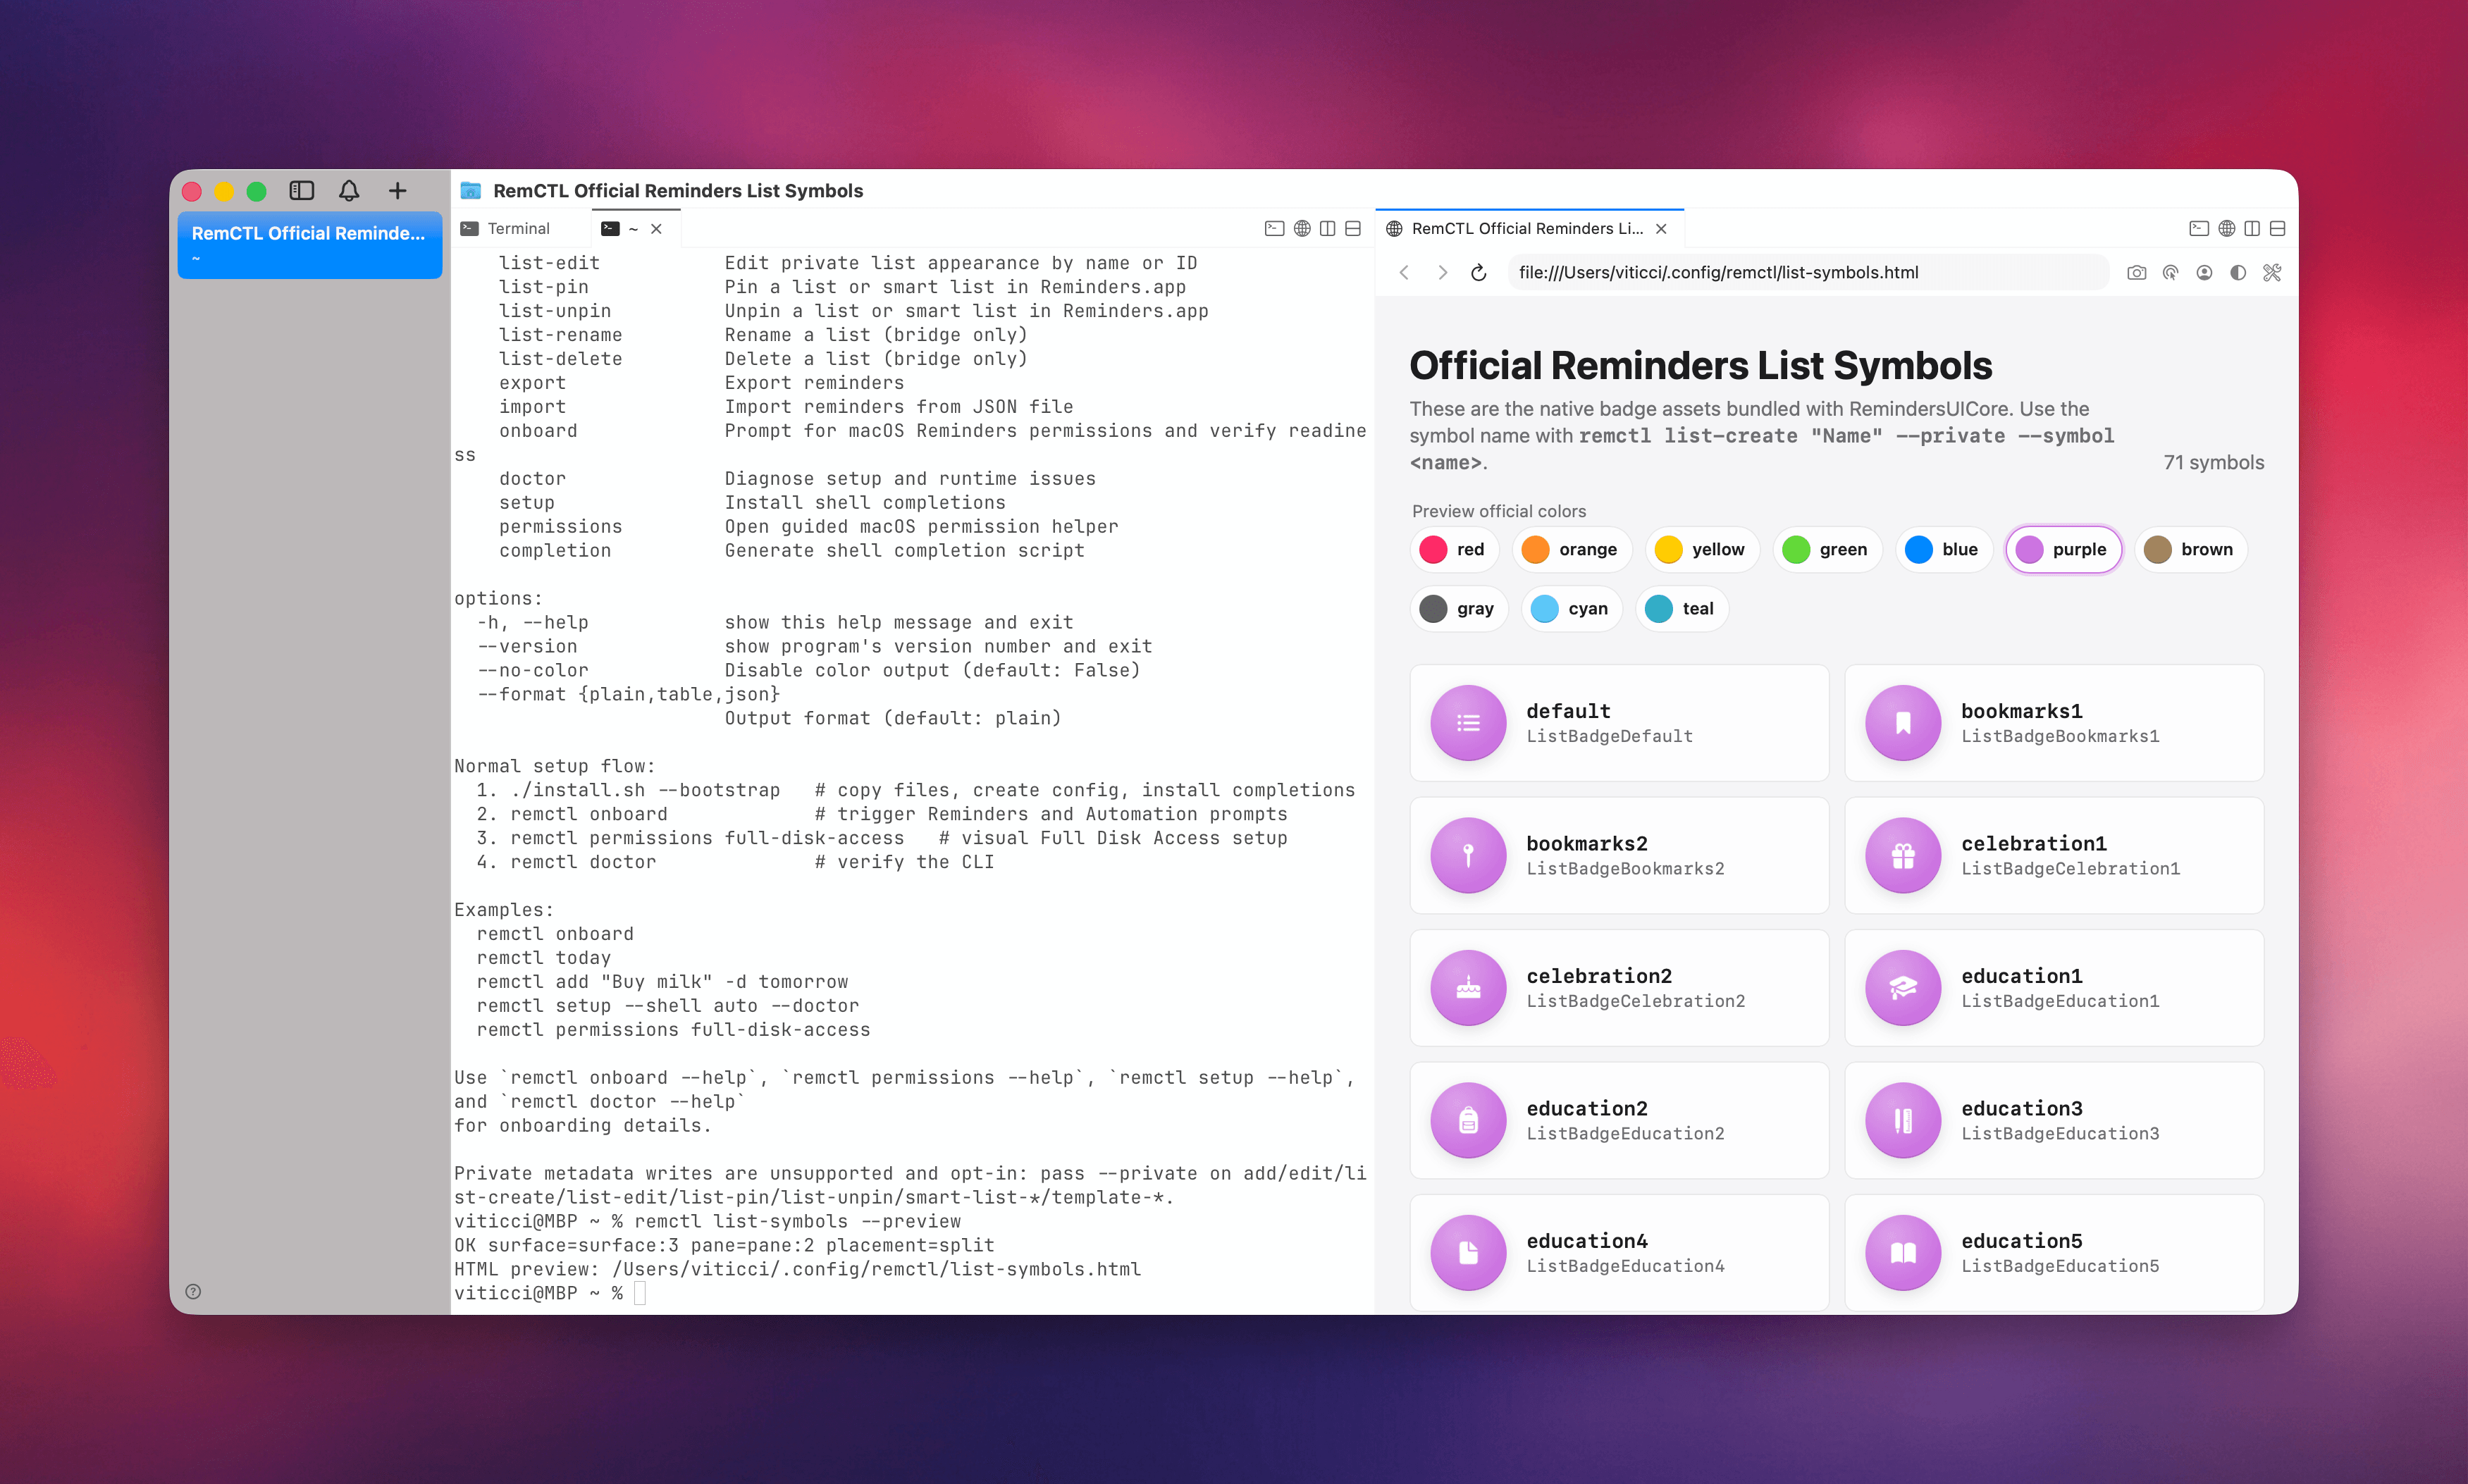
Task: Open new terminal icon in left pane toolbar
Action: [1274, 229]
